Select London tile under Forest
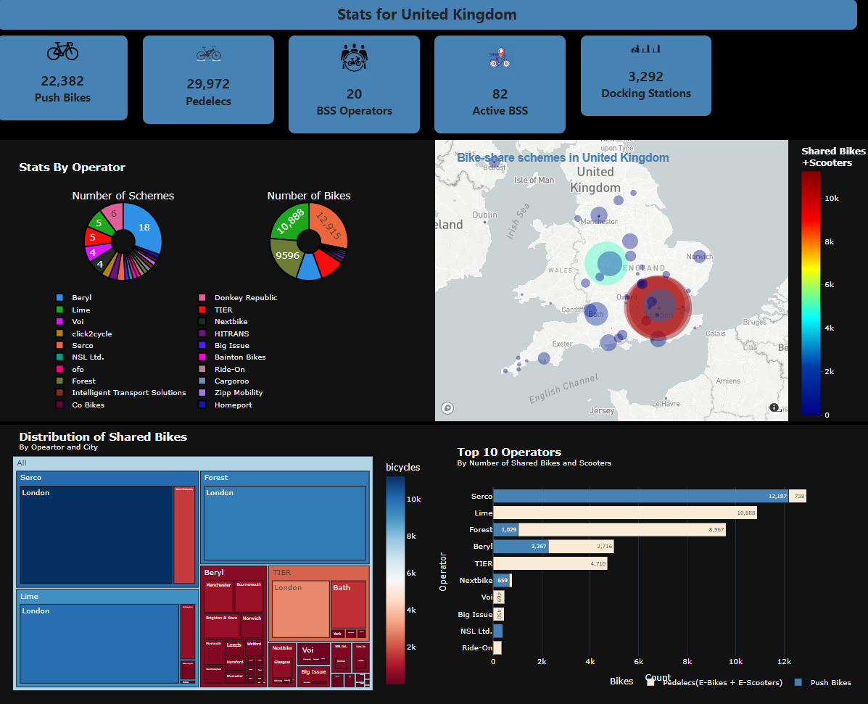Screen dimensions: 868x704 click(284, 523)
